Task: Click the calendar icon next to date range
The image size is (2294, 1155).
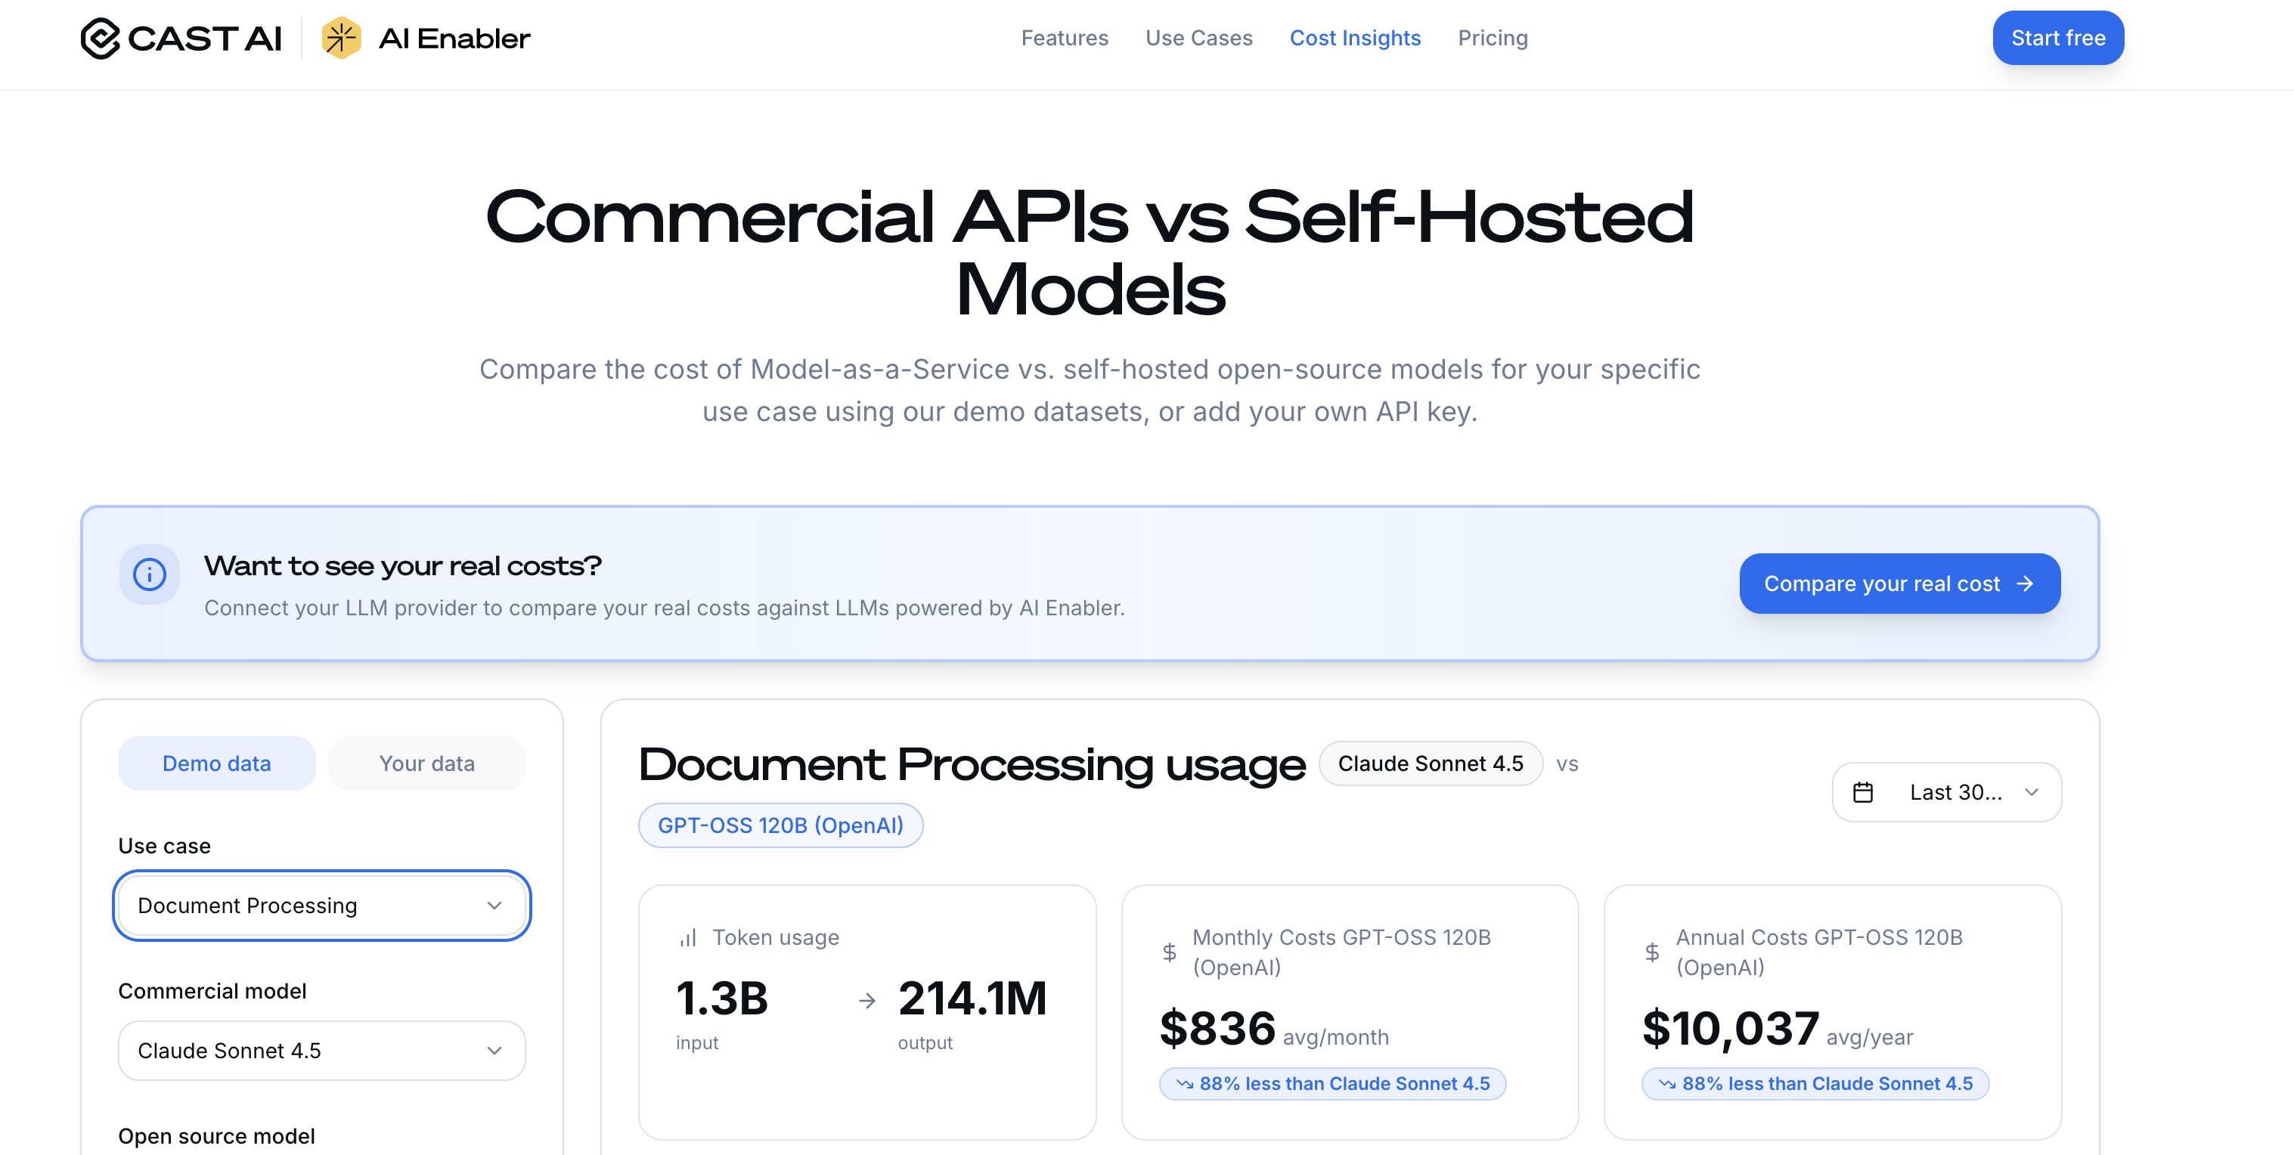Action: (x=1865, y=791)
